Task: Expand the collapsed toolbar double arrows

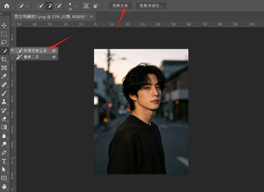Action: coord(1,14)
